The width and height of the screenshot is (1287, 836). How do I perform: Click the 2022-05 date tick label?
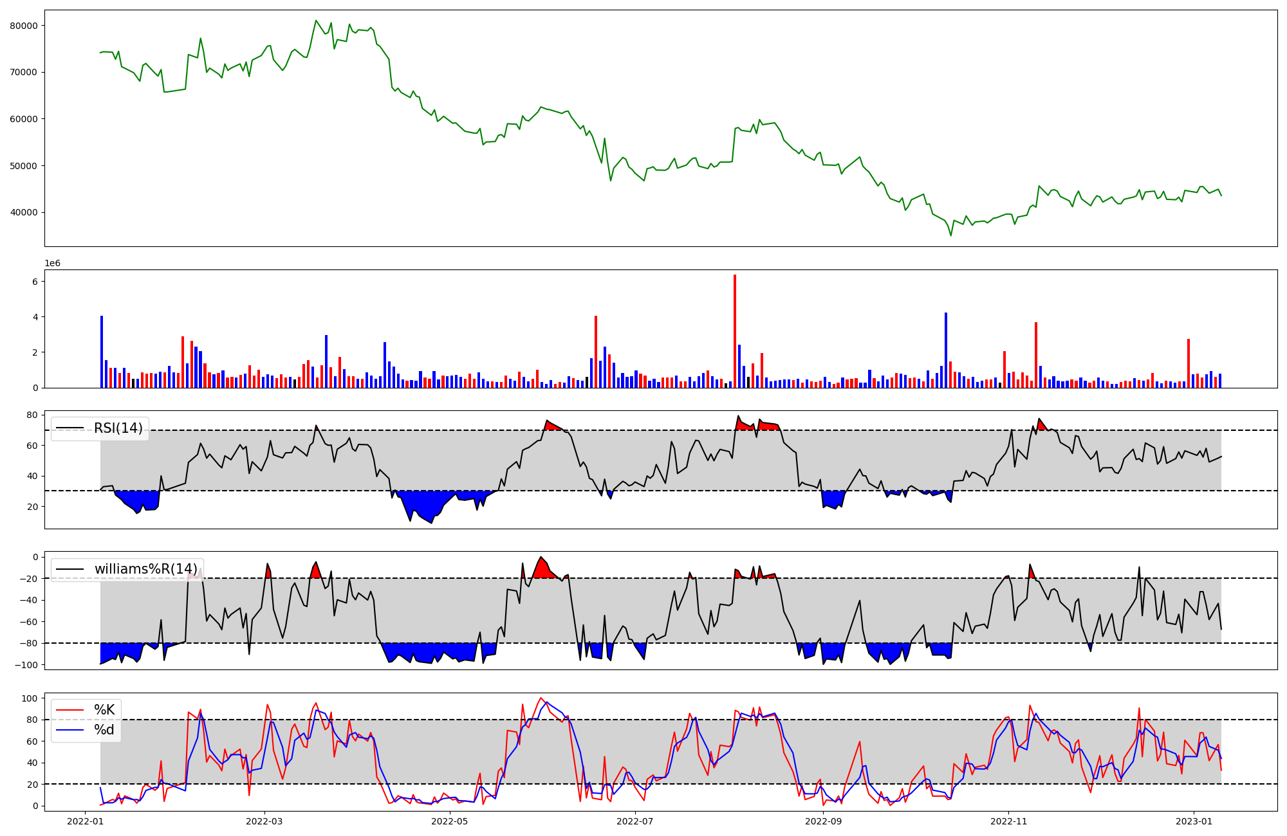[x=449, y=821]
